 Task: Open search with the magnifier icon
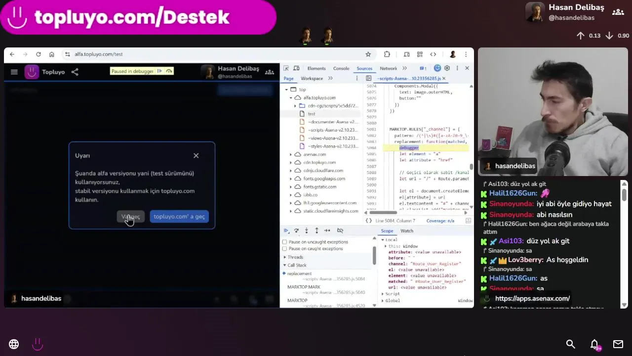tap(571, 344)
